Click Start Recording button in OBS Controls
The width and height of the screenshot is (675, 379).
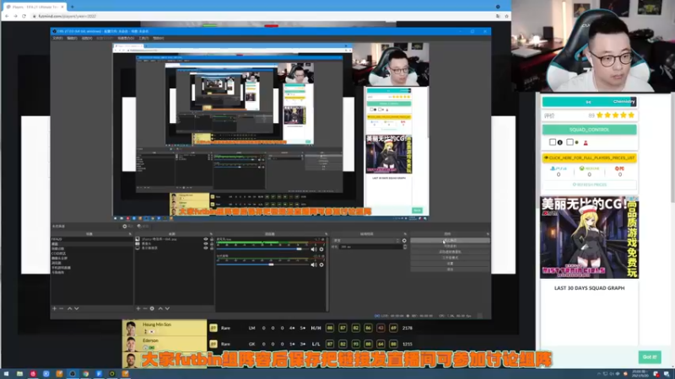click(450, 246)
